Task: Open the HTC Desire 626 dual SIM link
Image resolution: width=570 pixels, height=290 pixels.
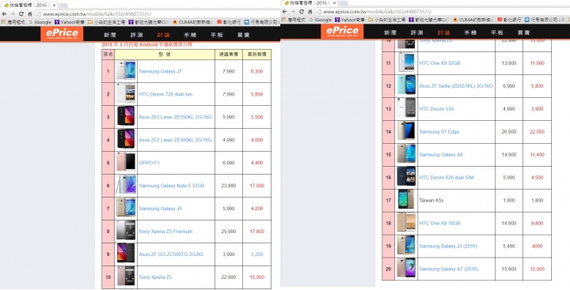Action: 446,178
